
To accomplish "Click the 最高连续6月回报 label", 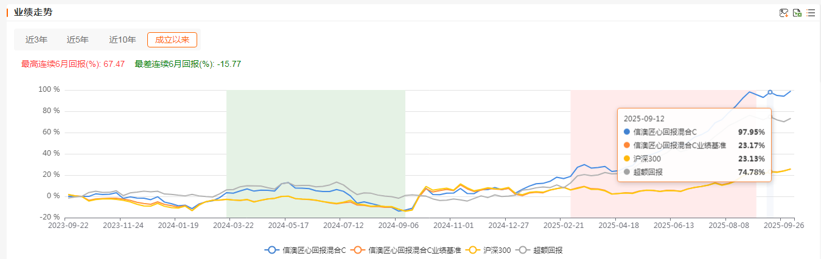I will point(60,64).
